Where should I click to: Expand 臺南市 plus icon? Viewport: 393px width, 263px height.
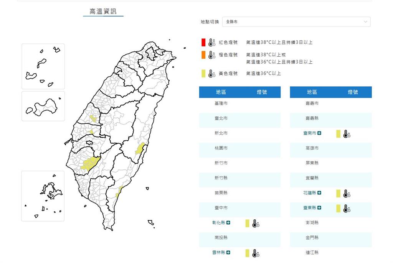[x=319, y=133]
